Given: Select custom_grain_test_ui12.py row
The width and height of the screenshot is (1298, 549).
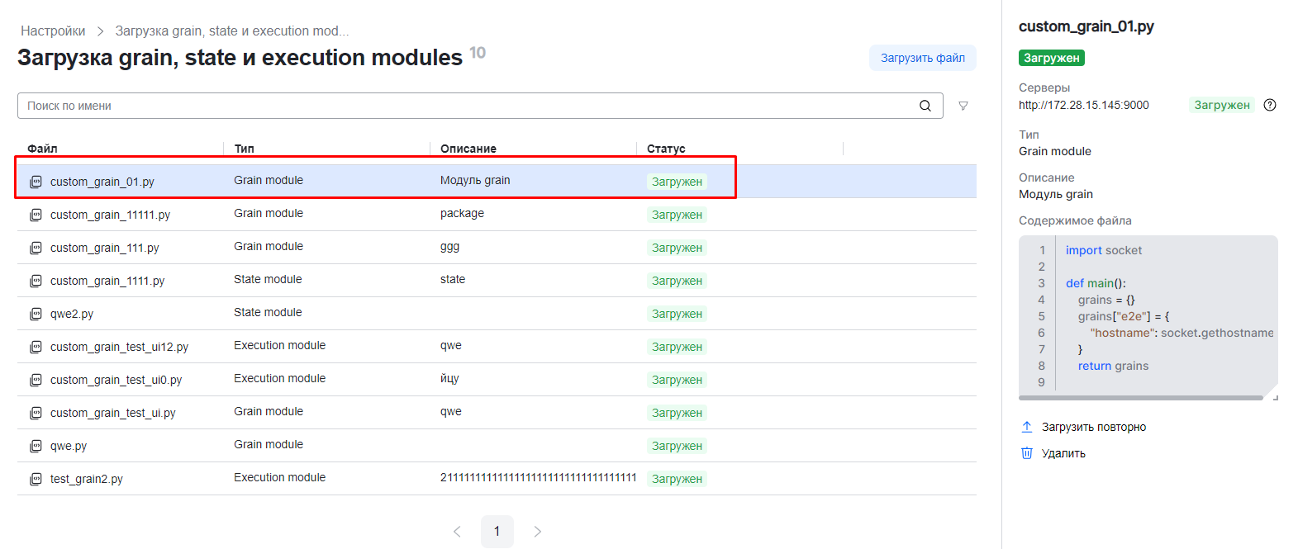Looking at the screenshot, I should (x=119, y=347).
